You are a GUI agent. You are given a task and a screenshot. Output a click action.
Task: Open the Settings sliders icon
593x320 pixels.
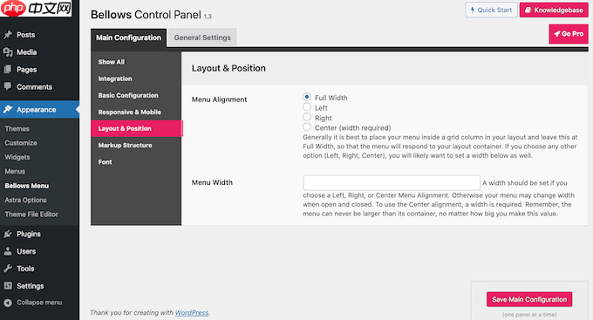point(8,286)
